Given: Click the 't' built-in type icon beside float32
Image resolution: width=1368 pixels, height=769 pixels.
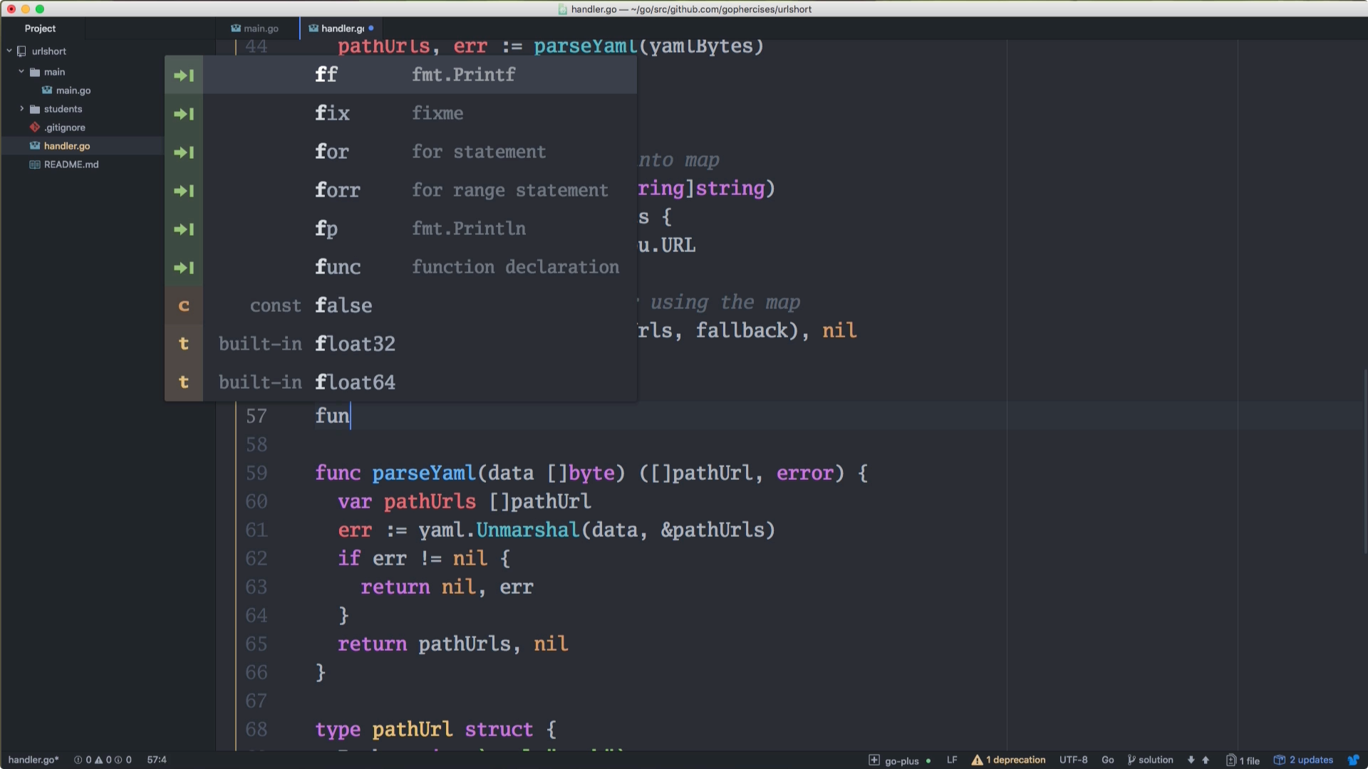Looking at the screenshot, I should (x=184, y=344).
